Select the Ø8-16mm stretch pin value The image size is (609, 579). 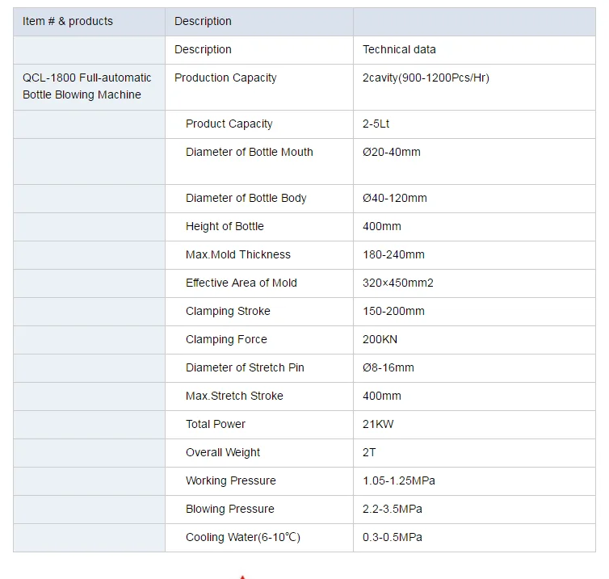[x=388, y=367]
